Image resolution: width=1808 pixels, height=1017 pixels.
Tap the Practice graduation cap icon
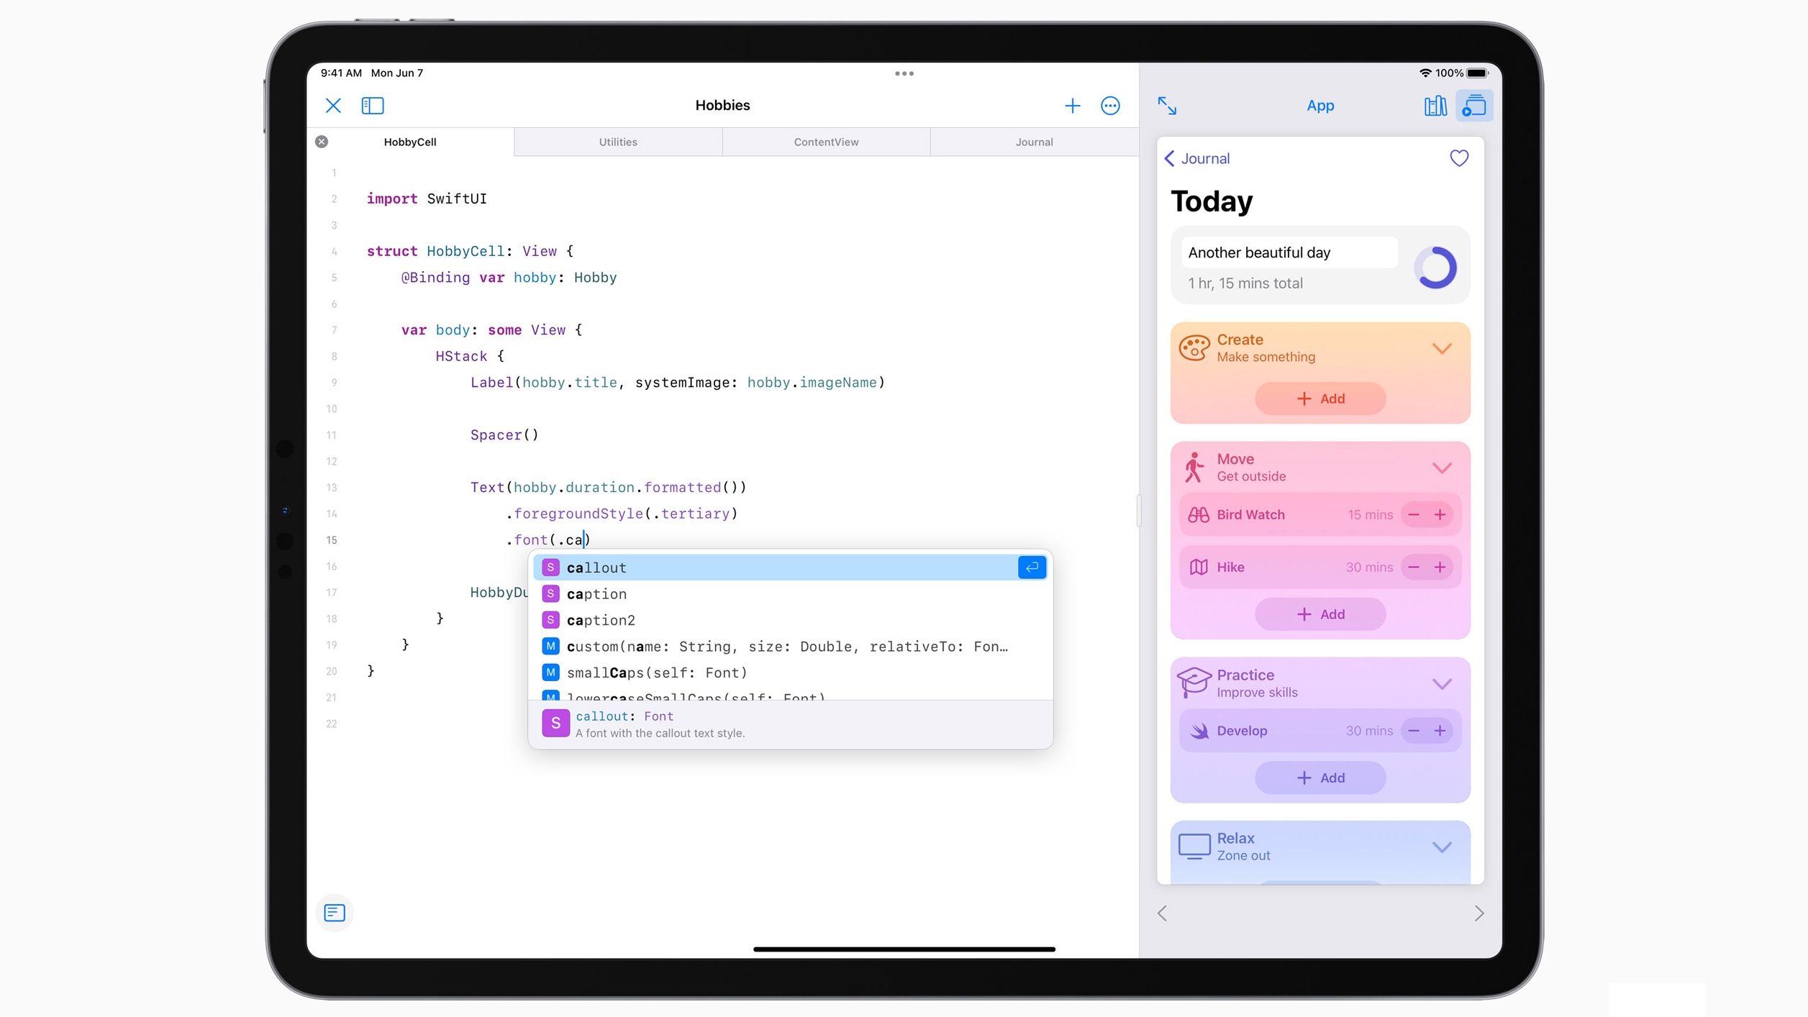[x=1194, y=683]
